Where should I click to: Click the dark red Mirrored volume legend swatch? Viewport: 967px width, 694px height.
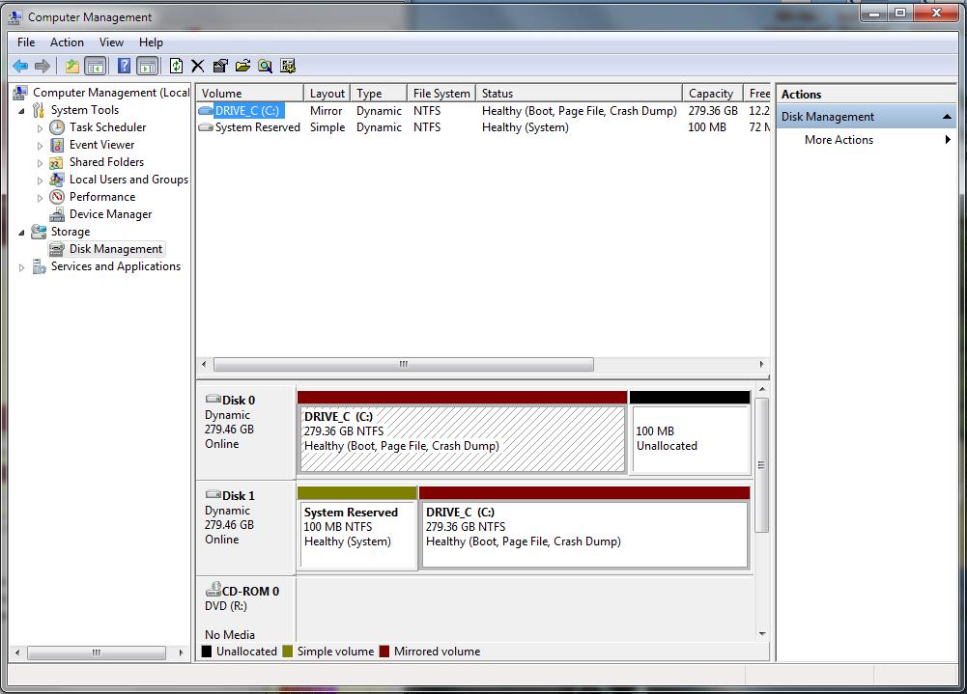click(x=384, y=652)
